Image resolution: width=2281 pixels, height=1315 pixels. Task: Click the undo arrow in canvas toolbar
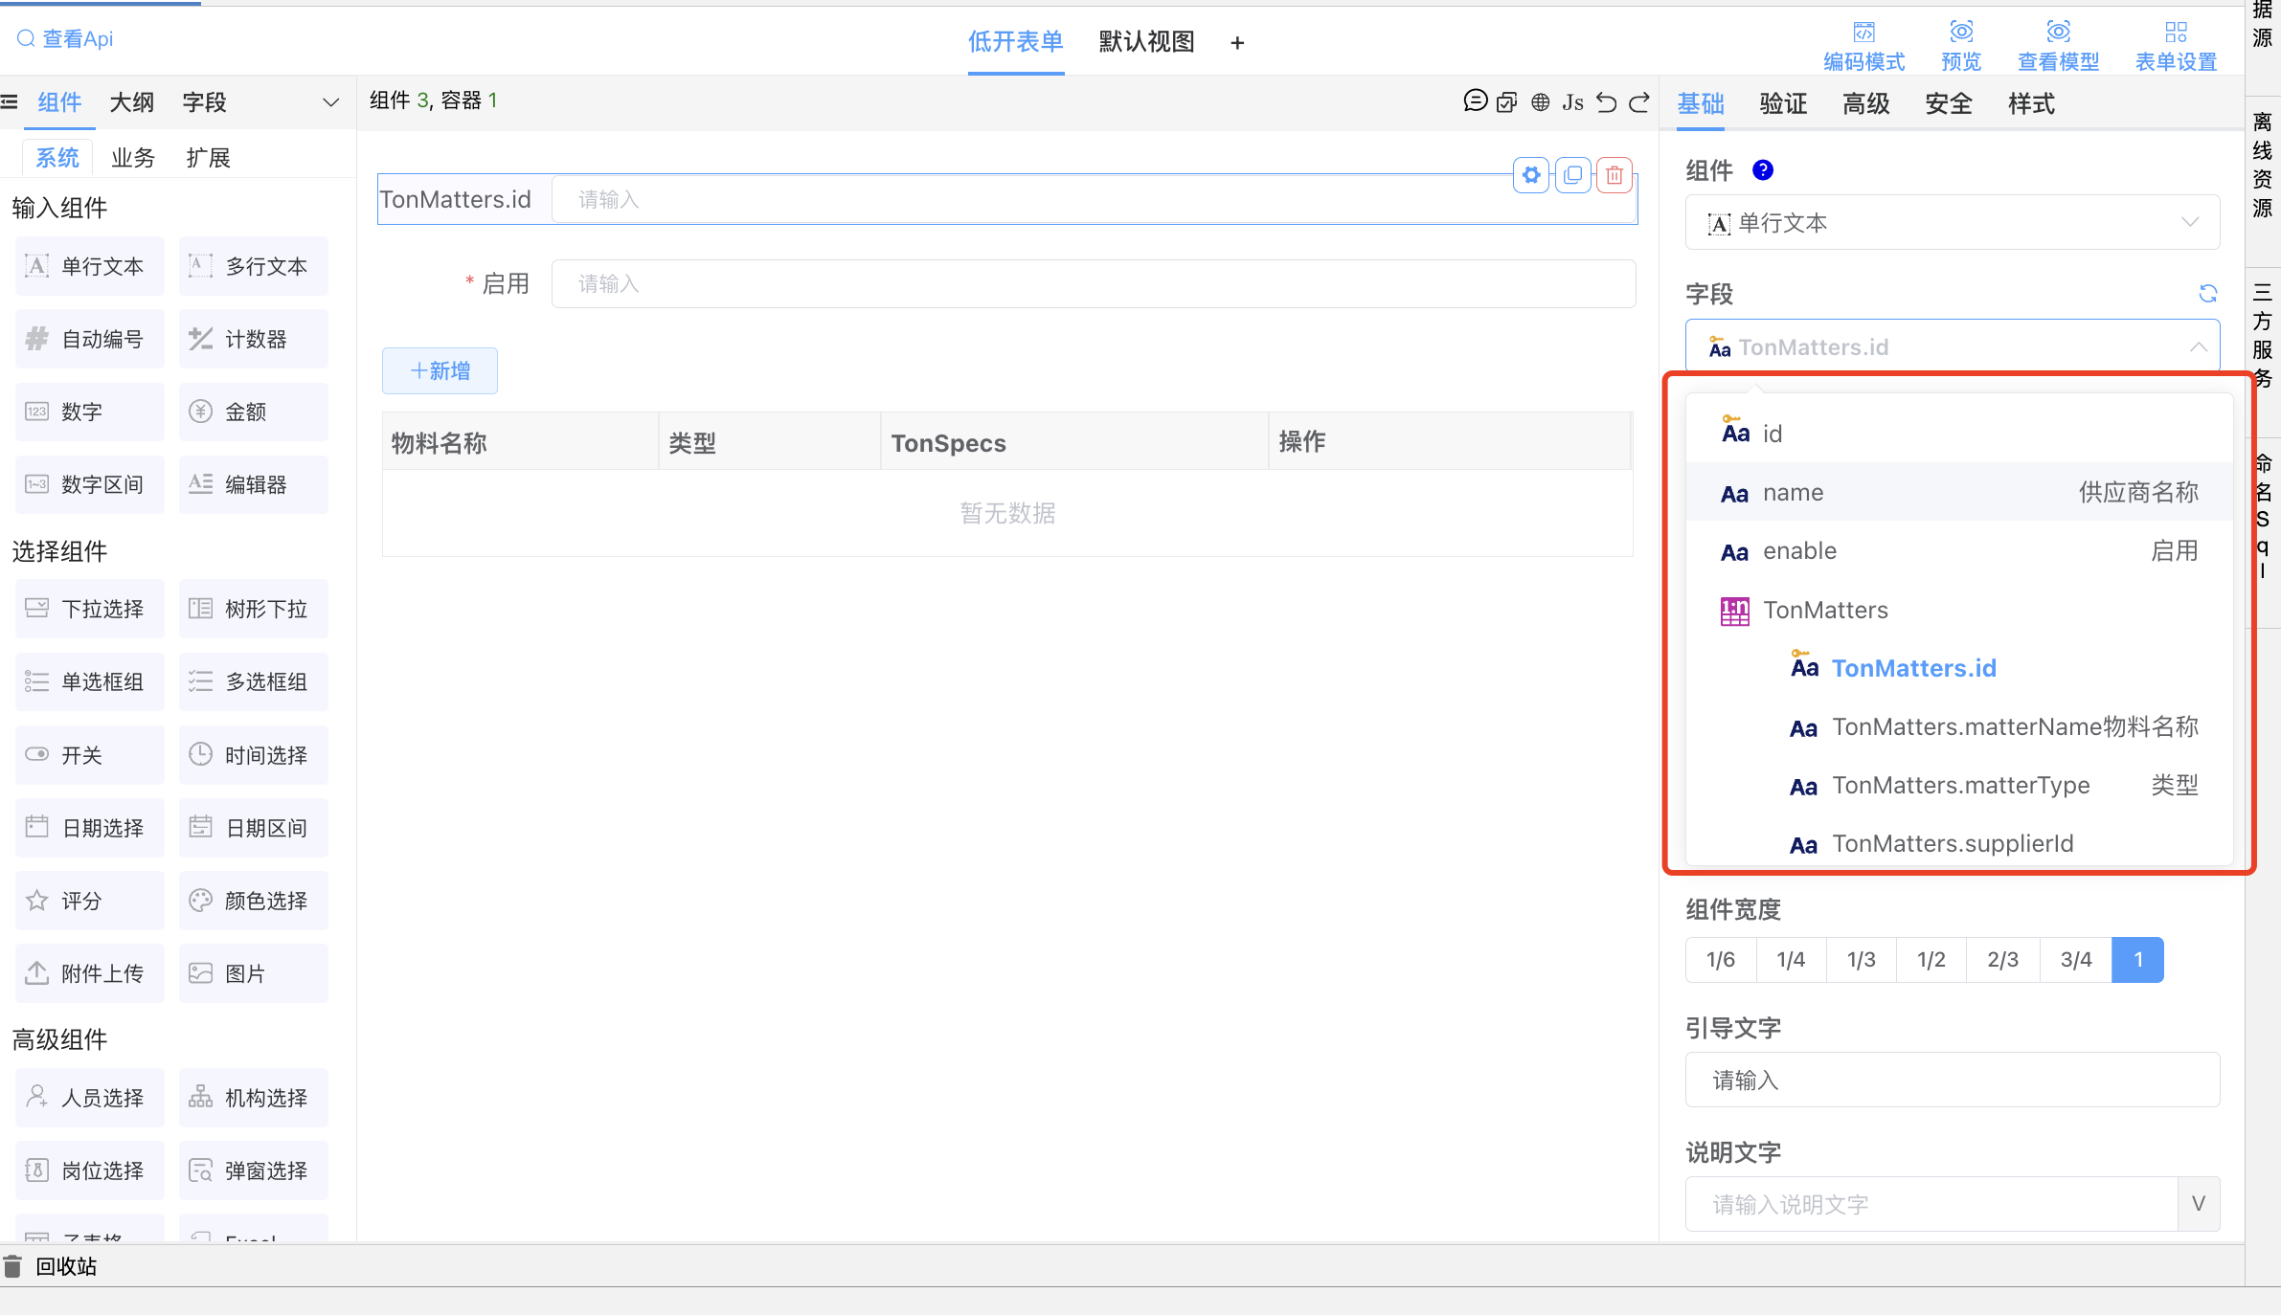(x=1606, y=102)
